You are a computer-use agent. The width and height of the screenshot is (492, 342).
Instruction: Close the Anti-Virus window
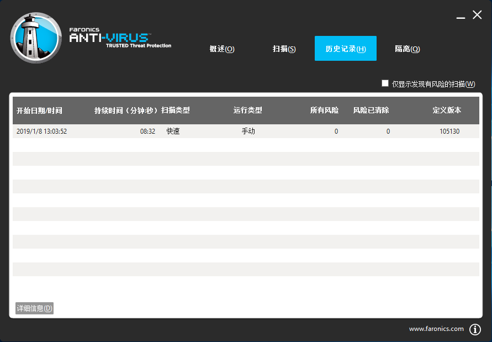[x=477, y=15]
